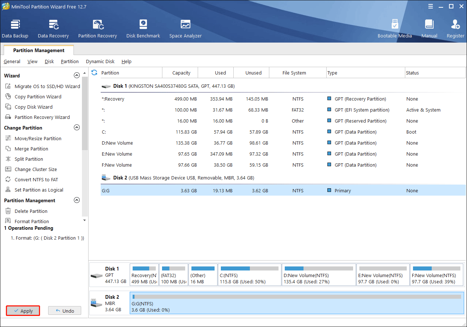Click the sidebar scroll-down arrow

pos(85,220)
